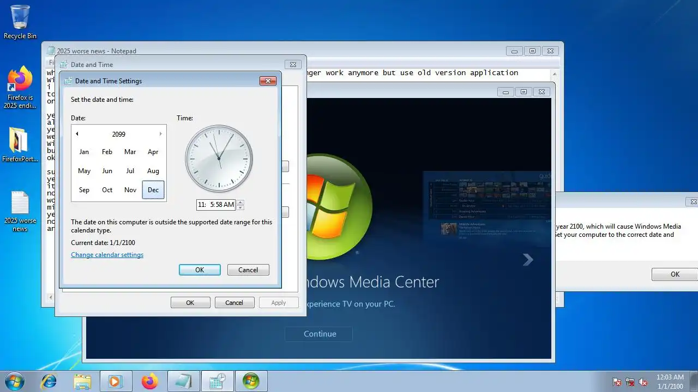Select Jun in the calendar

[107, 171]
